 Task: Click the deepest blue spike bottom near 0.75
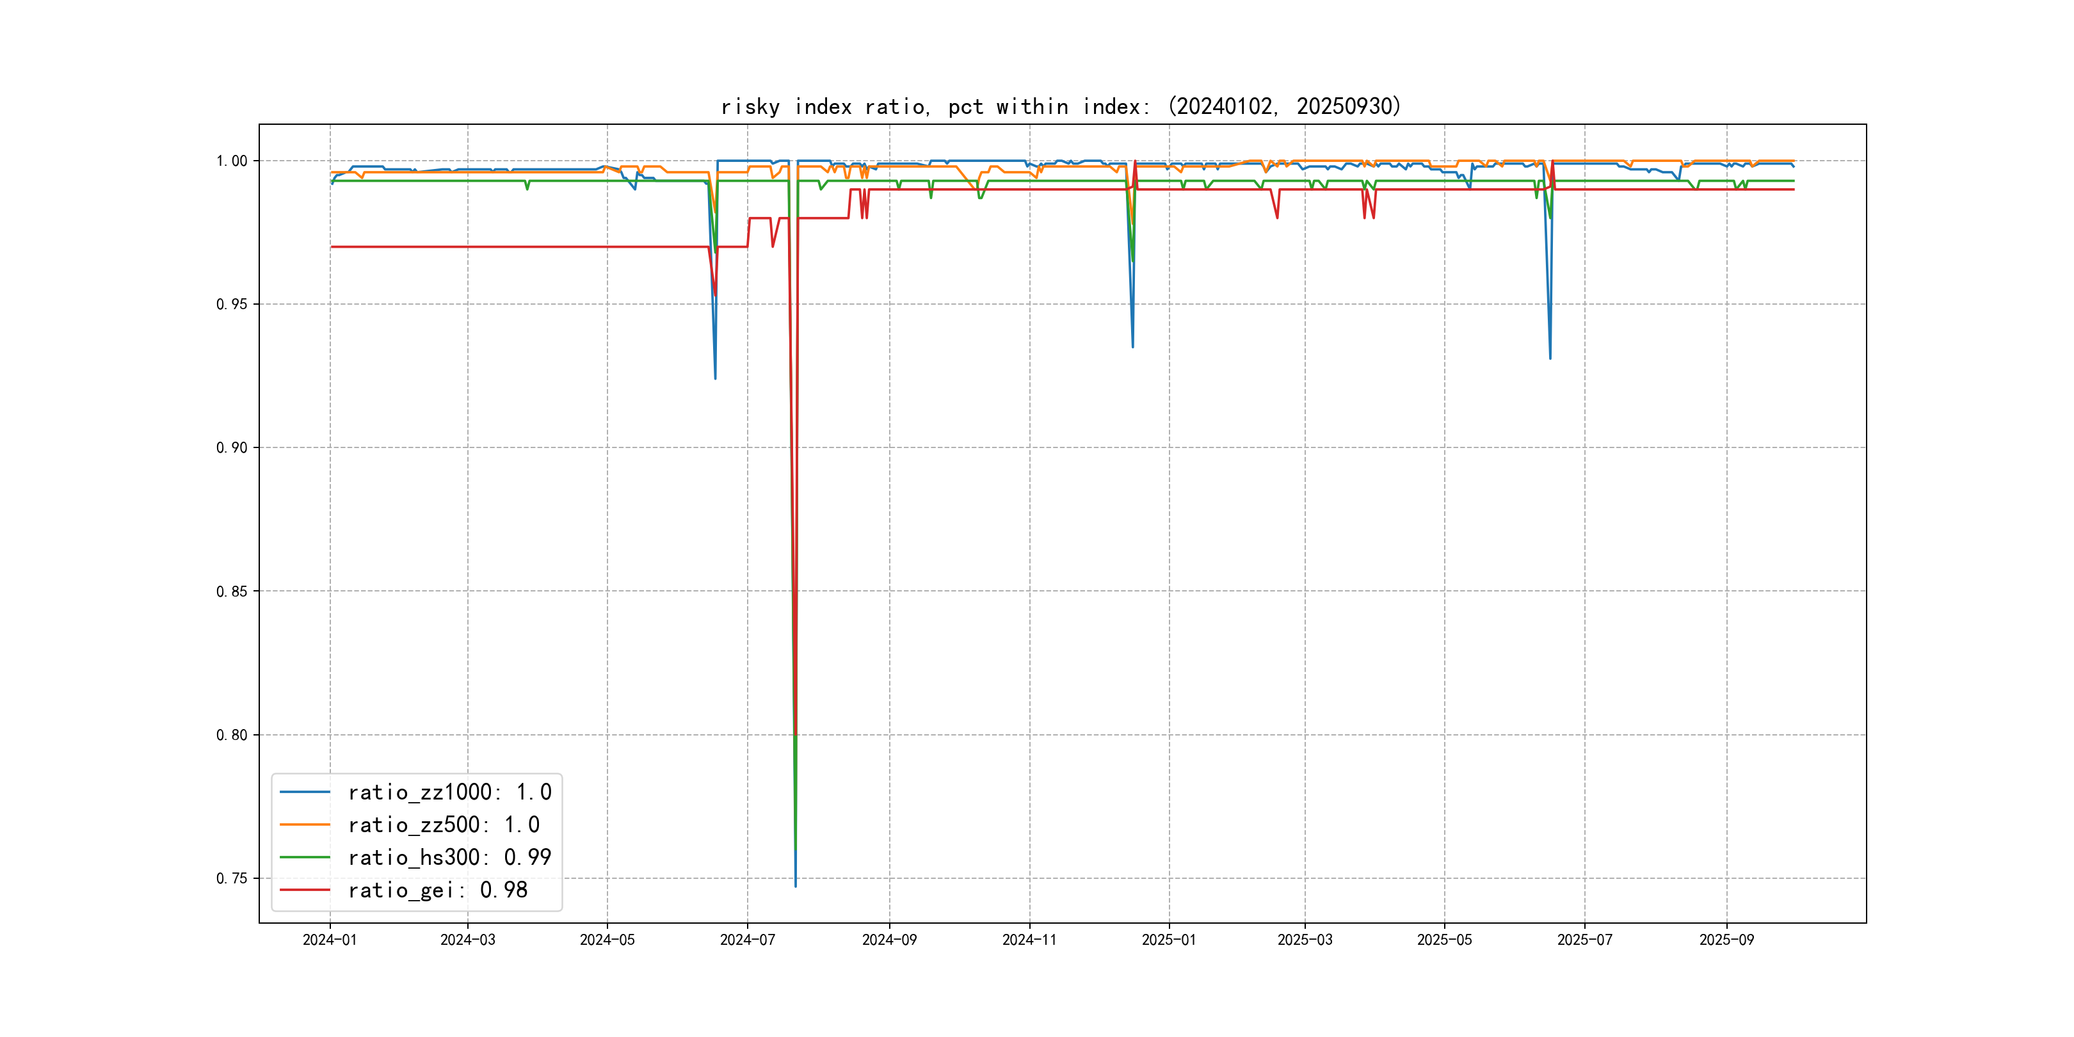click(796, 885)
